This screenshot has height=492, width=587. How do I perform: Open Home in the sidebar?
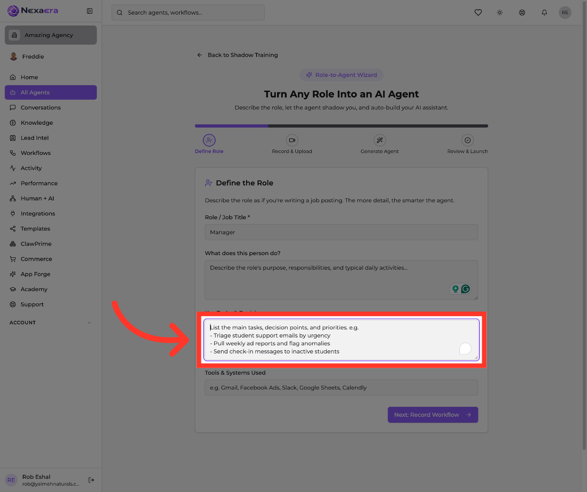coord(51,77)
